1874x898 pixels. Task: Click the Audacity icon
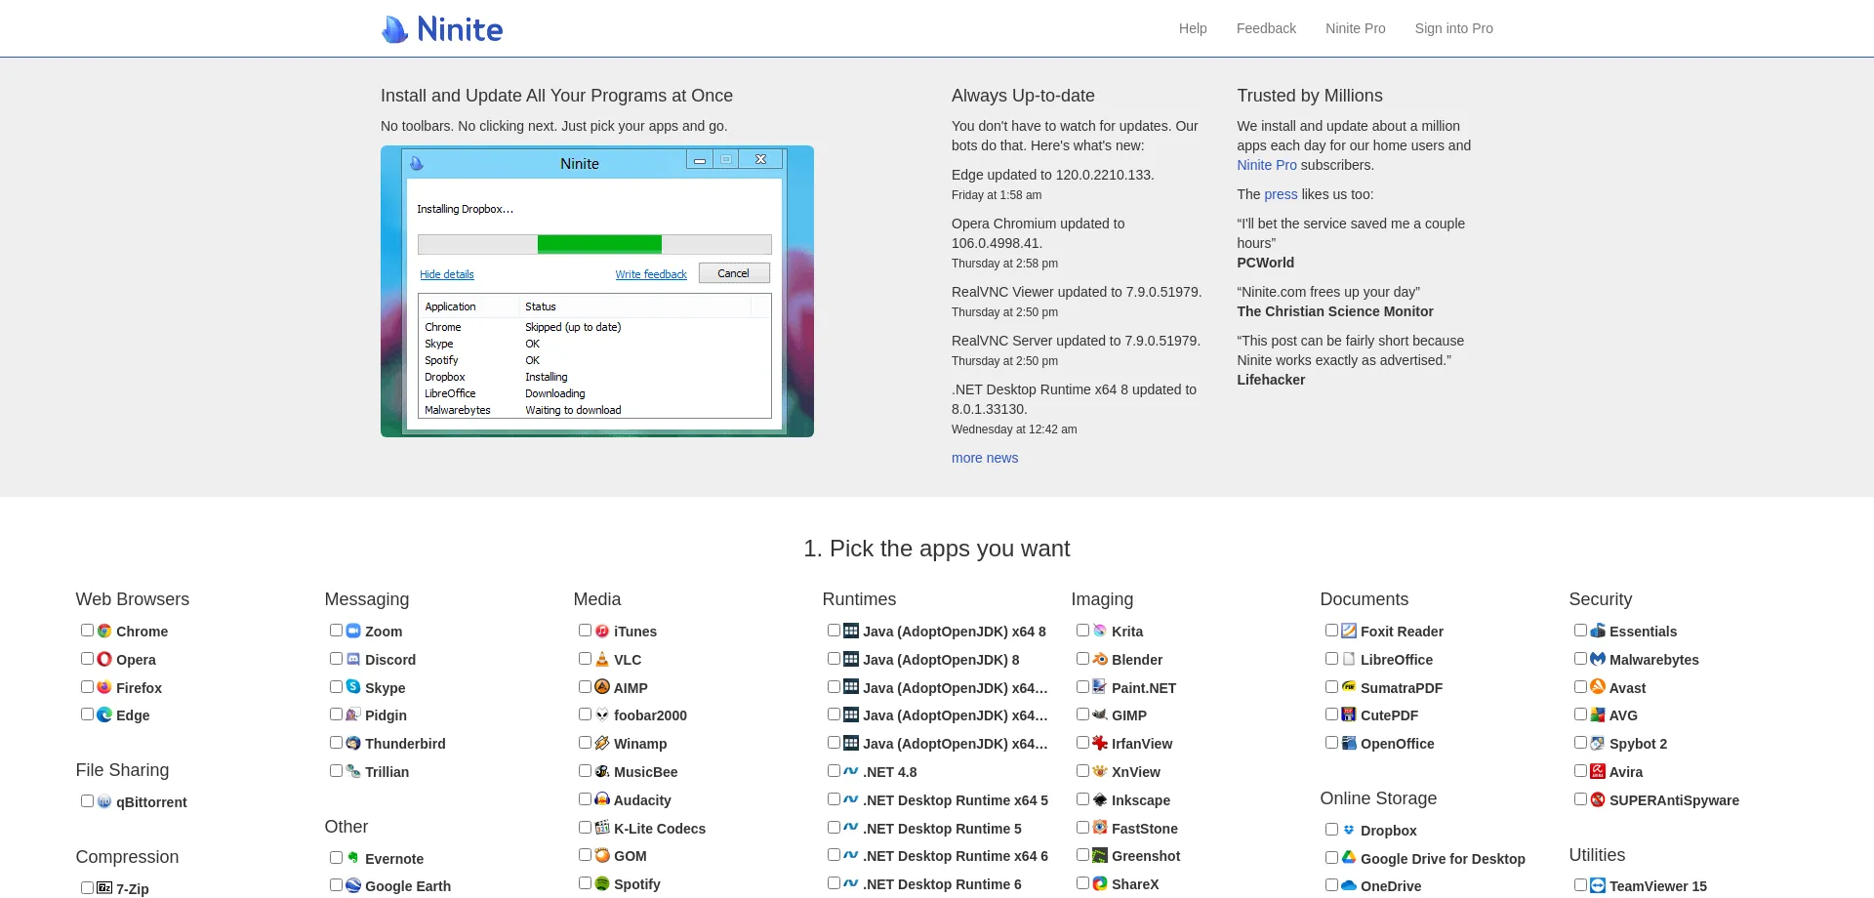pyautogui.click(x=602, y=800)
